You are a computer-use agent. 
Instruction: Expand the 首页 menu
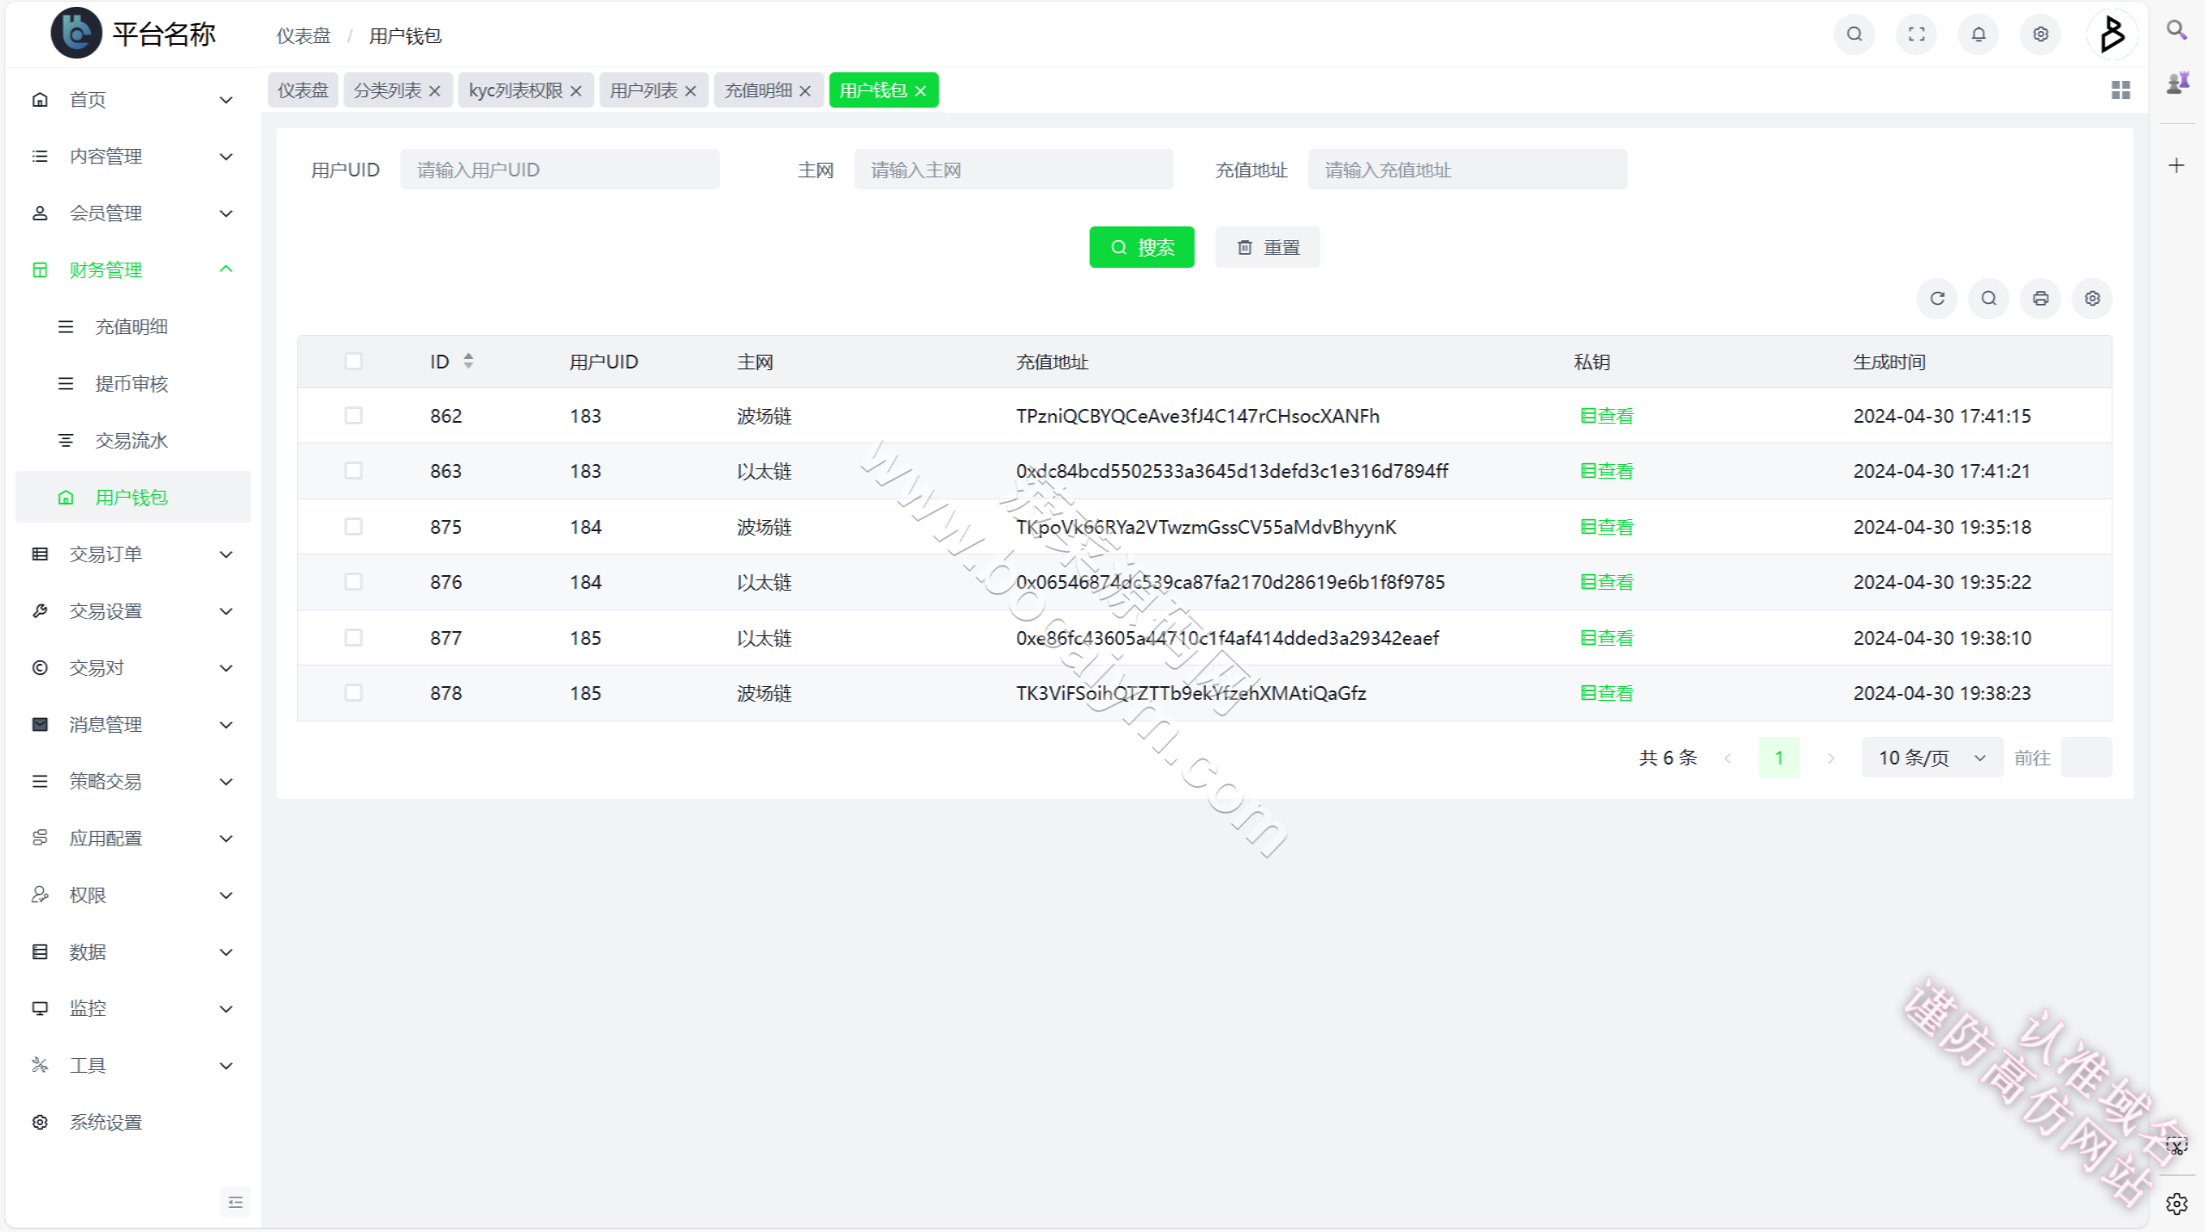[133, 100]
